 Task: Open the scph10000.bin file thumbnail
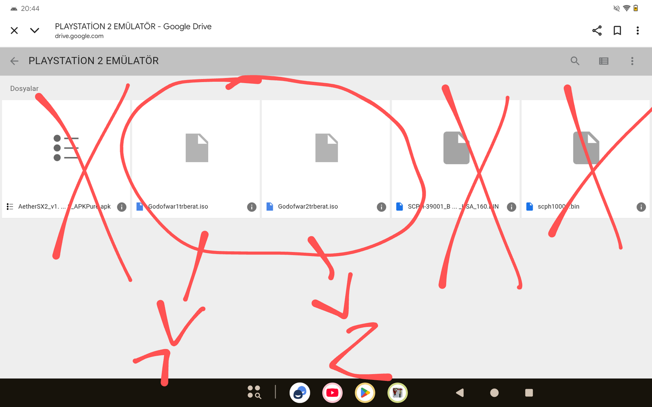pyautogui.click(x=586, y=148)
